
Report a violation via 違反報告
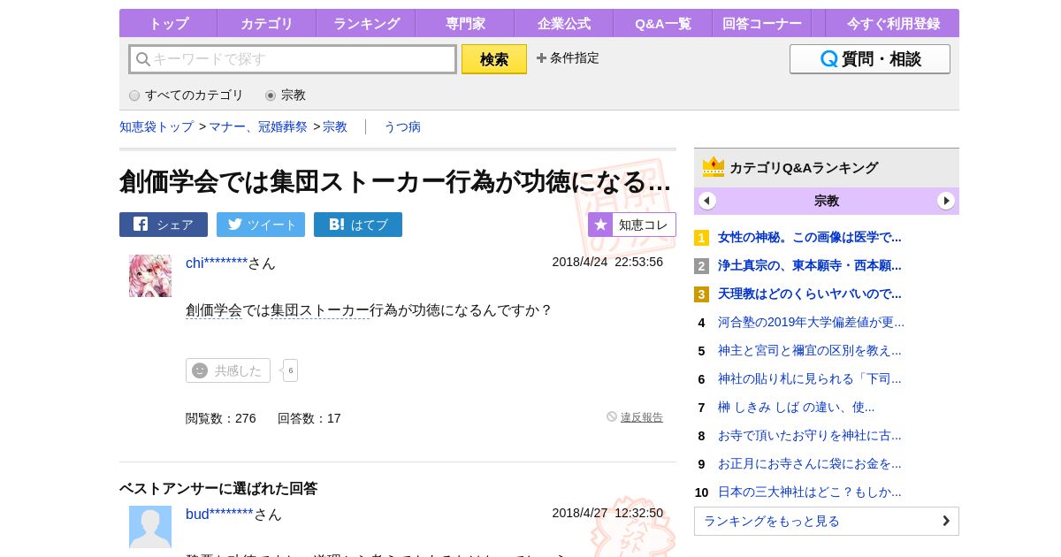[641, 417]
